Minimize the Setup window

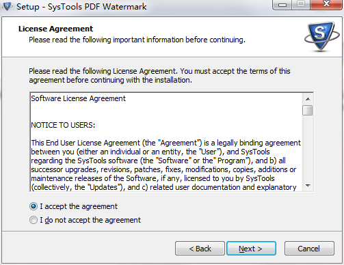coord(282,5)
